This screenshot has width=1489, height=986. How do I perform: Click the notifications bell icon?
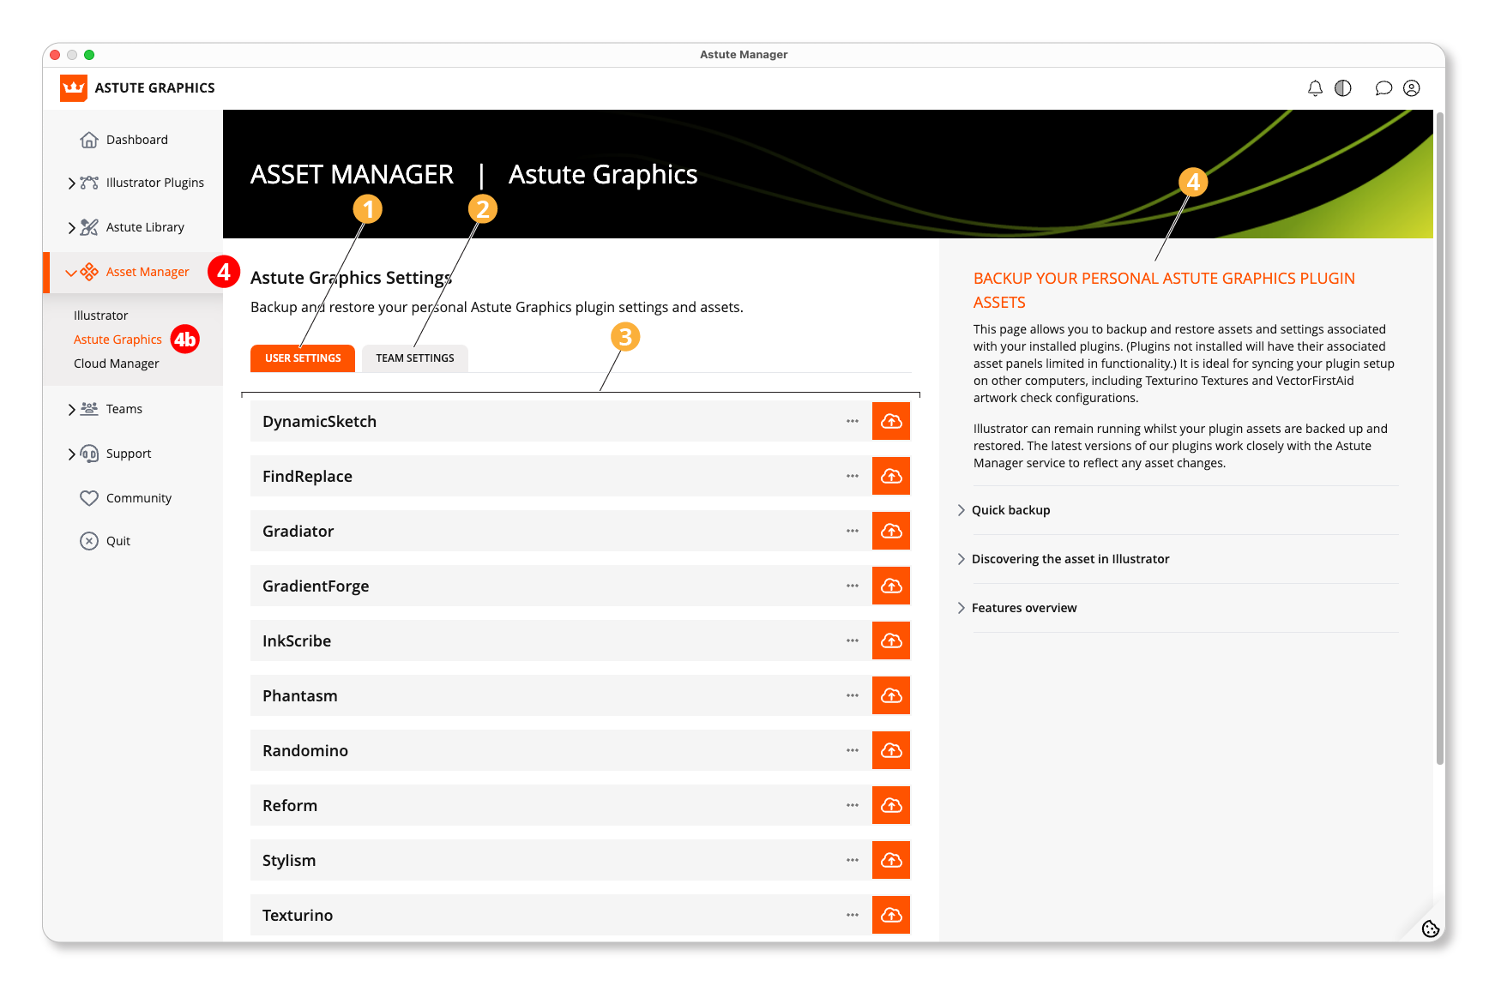(x=1314, y=88)
